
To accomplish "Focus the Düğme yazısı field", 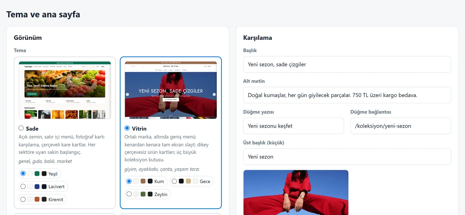I will 294,126.
